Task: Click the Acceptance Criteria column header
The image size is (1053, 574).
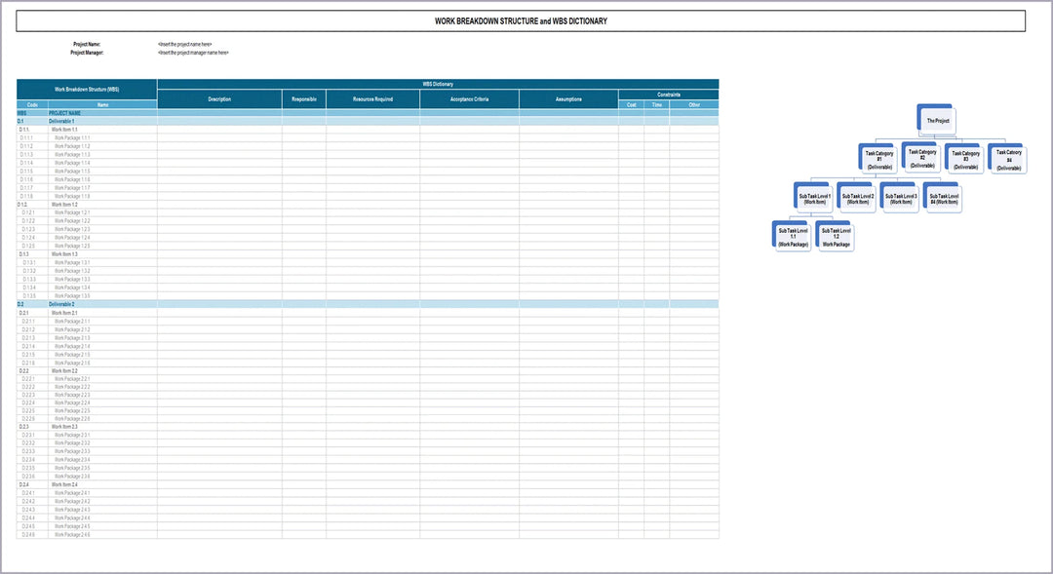Action: click(x=469, y=99)
